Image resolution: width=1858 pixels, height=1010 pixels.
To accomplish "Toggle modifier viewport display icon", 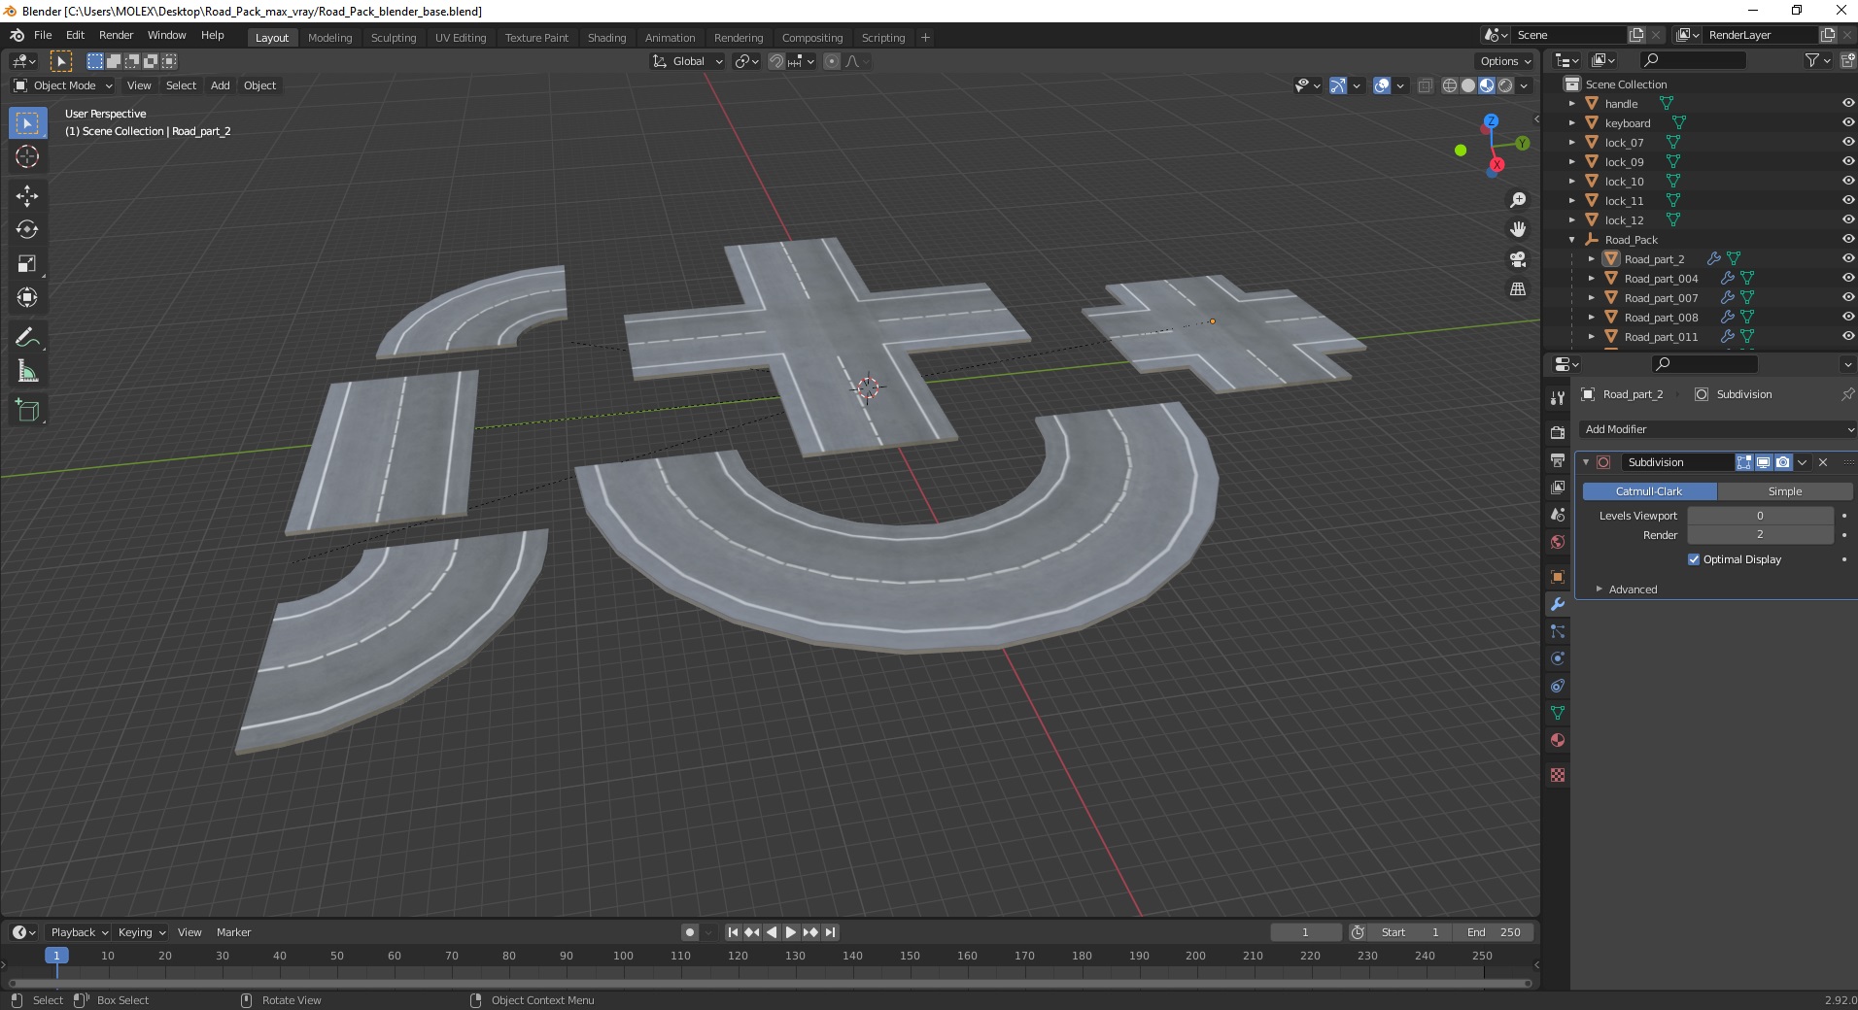I will pos(1763,462).
